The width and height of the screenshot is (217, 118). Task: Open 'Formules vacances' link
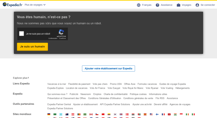[x=147, y=84]
